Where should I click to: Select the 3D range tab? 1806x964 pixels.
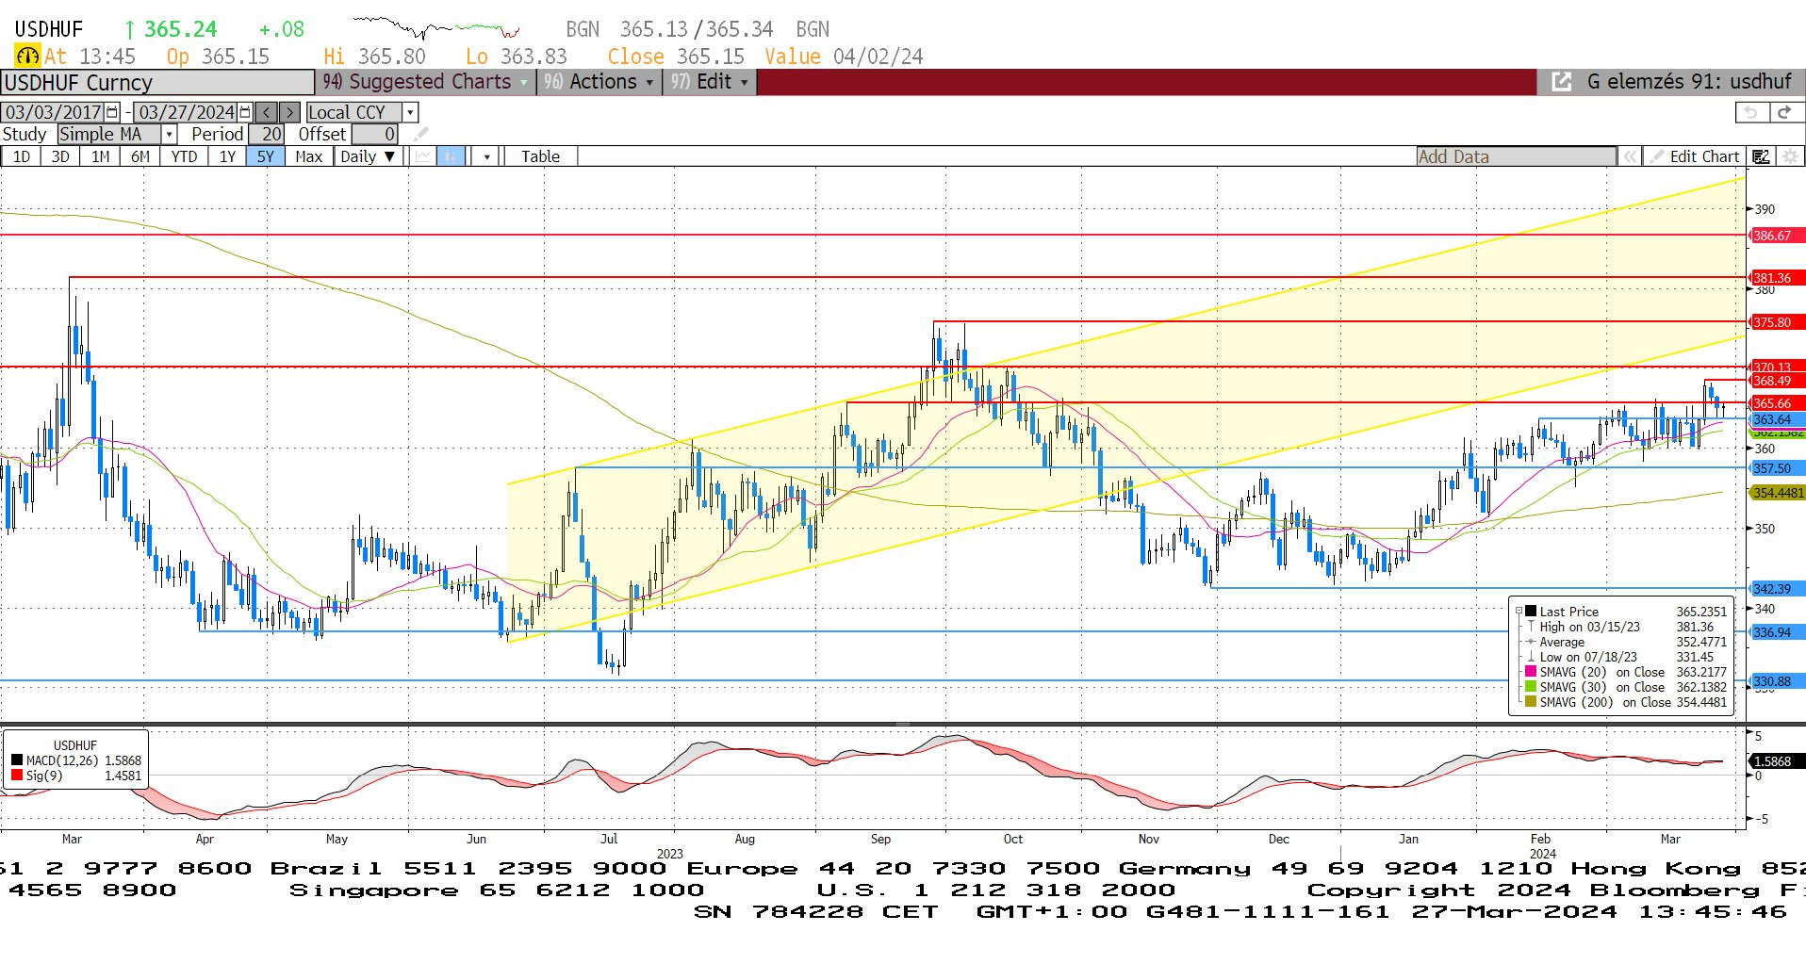point(60,156)
